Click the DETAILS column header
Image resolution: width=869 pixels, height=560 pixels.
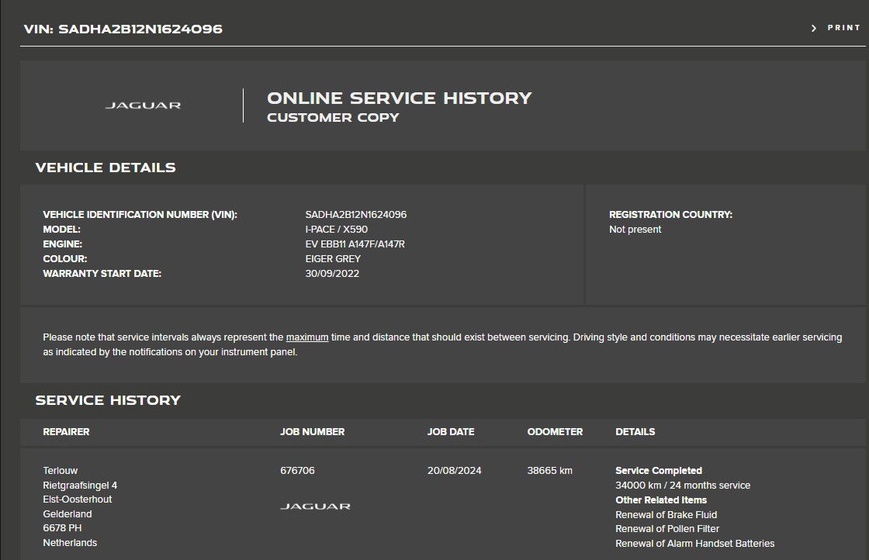tap(635, 431)
